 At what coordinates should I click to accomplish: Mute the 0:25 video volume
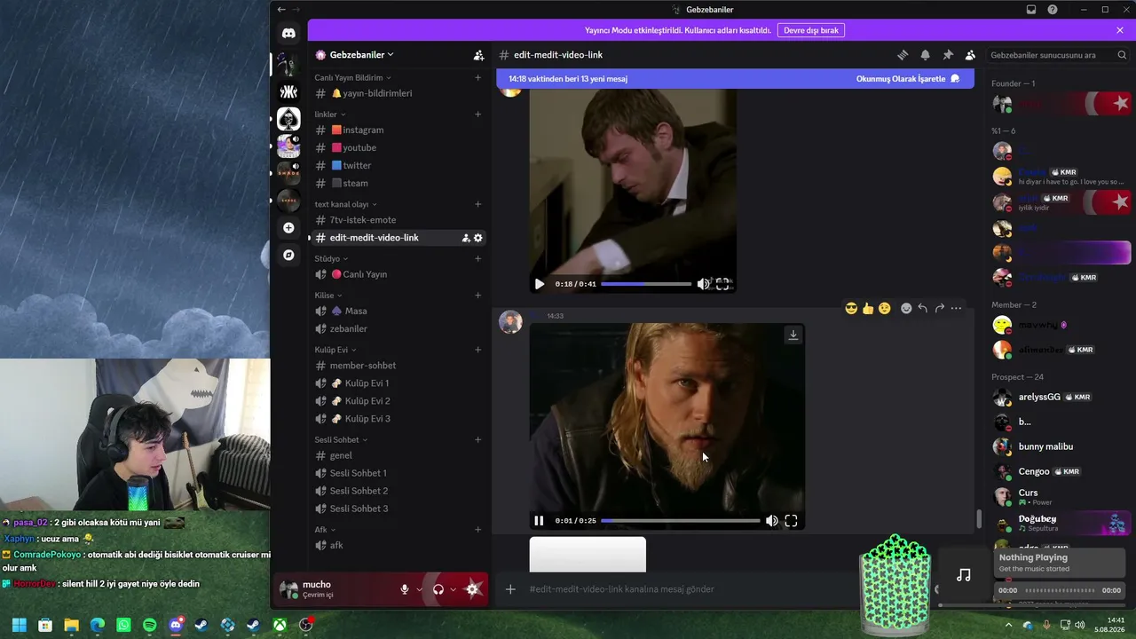coord(771,521)
